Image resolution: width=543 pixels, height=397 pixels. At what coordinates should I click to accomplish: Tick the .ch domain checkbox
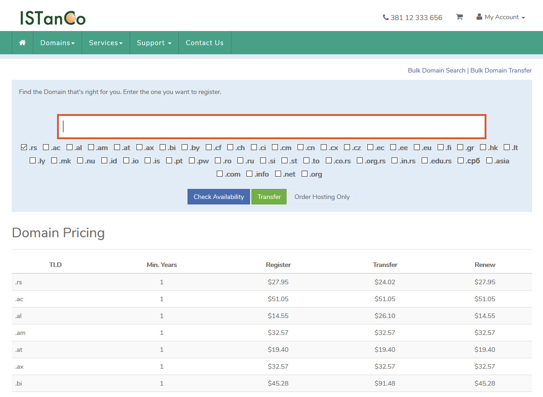coord(230,147)
